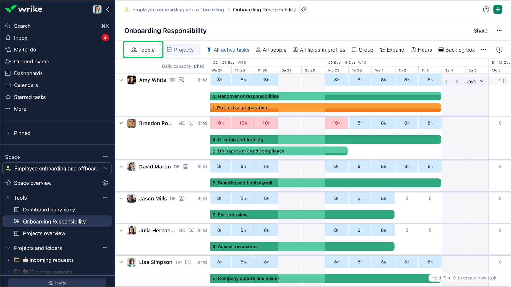Click the green plus create button
Viewport: 511px width, 287px height.
[x=498, y=10]
